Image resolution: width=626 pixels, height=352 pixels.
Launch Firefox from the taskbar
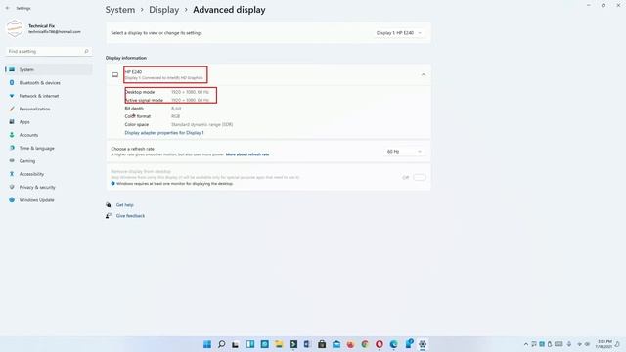click(350, 344)
